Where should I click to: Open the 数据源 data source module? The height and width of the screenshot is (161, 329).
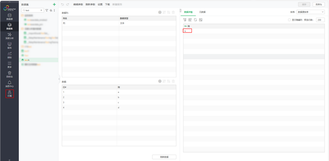[10, 17]
